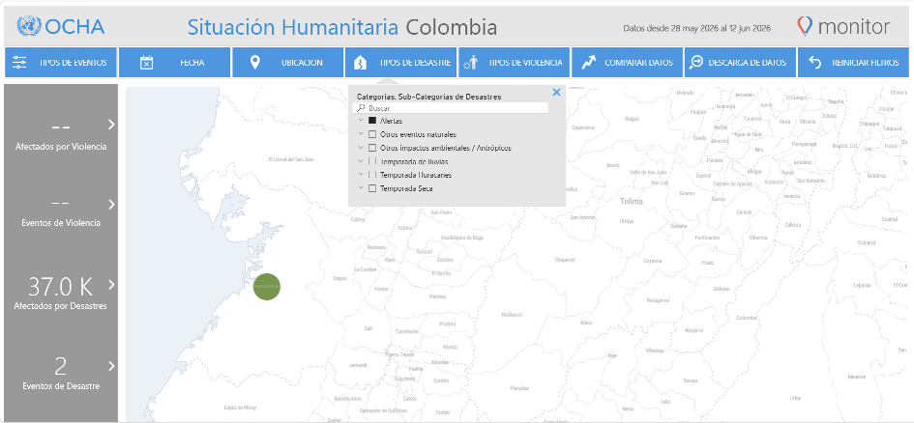
Task: Click the chart arrow icon in Comparar Datos
Action: [589, 62]
